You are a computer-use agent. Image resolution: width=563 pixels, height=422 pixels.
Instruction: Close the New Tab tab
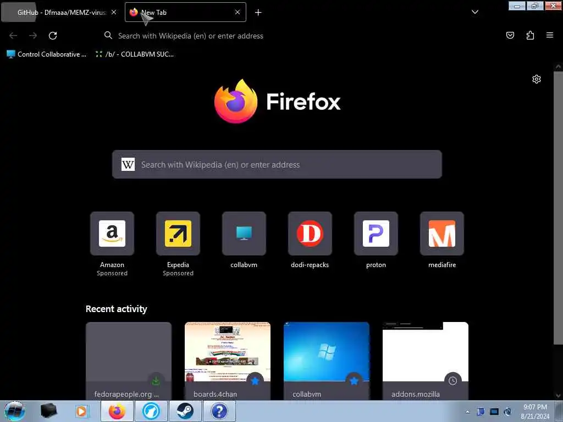(238, 12)
